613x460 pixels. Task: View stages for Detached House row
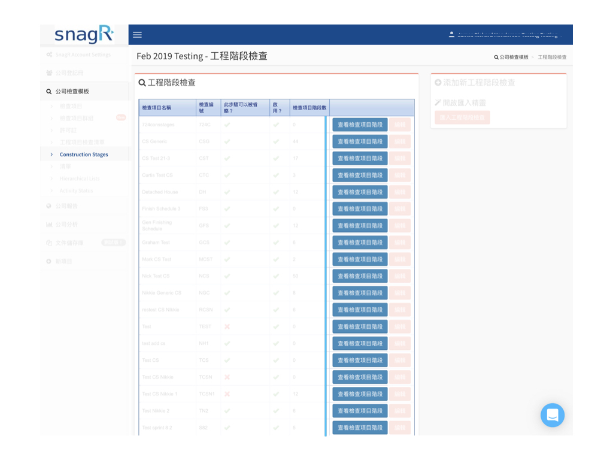[360, 192]
